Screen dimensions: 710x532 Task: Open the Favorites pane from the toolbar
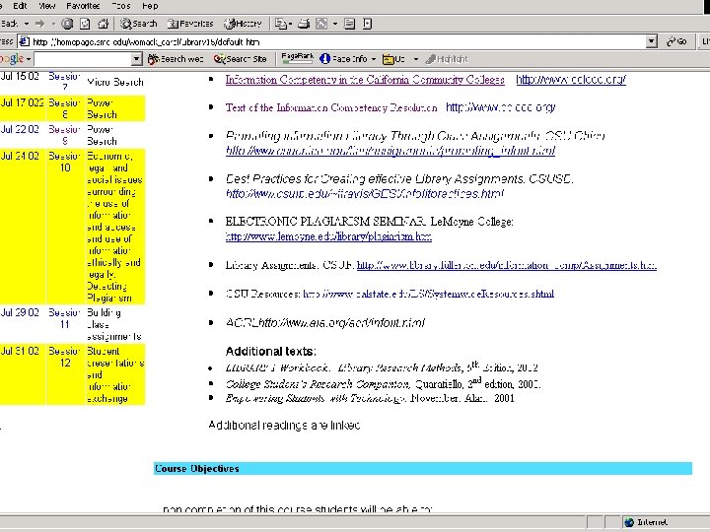tap(190, 24)
